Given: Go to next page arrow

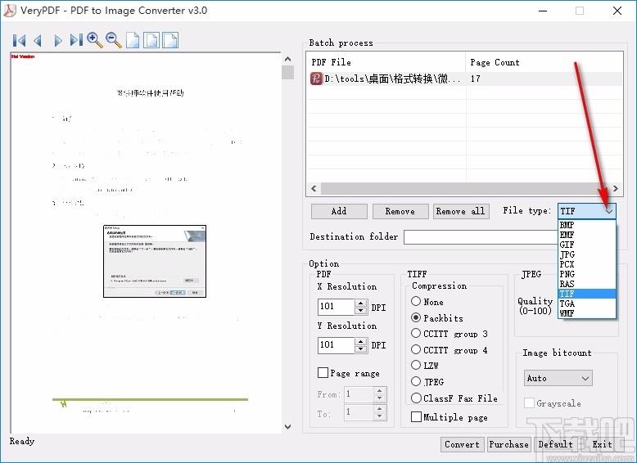Looking at the screenshot, I should coord(57,40).
